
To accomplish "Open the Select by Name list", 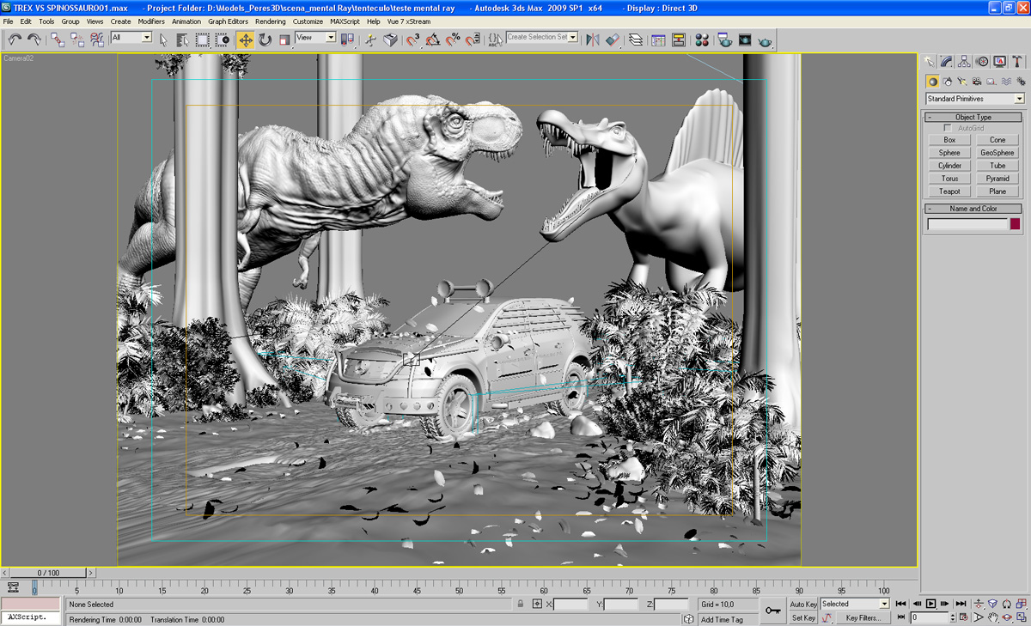I will tap(182, 40).
